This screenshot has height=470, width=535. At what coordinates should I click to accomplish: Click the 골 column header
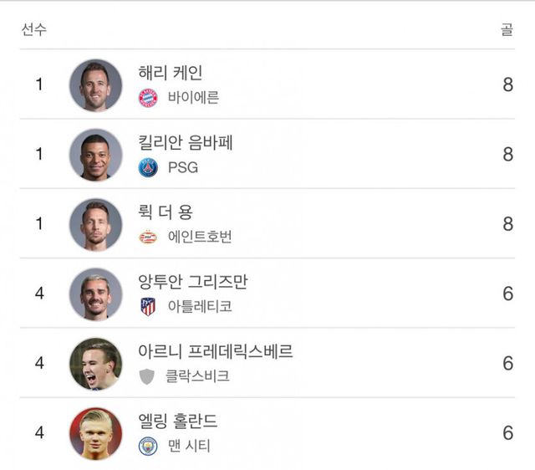[x=507, y=30]
